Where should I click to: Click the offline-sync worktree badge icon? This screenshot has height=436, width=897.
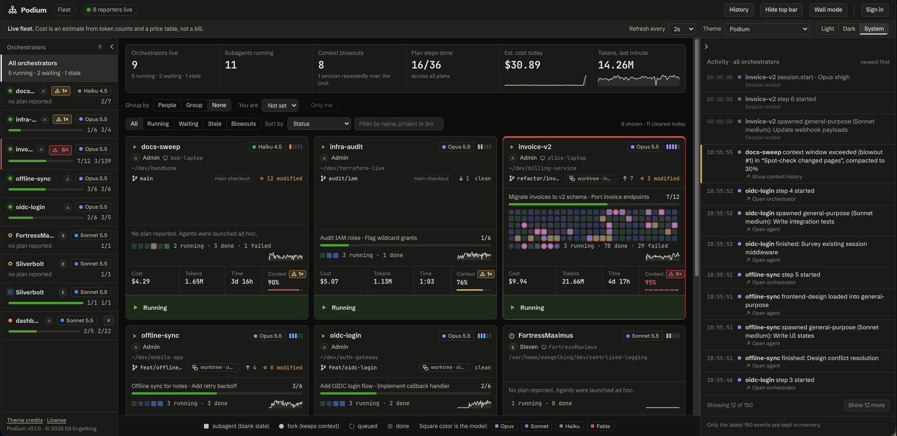point(195,368)
